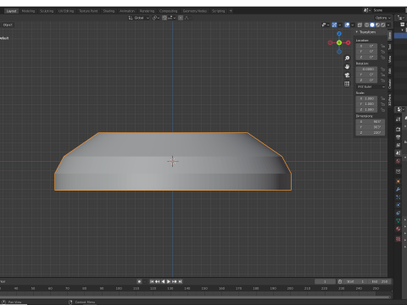Toggle X-ray mode in viewport
407x305 pixels.
360,25
